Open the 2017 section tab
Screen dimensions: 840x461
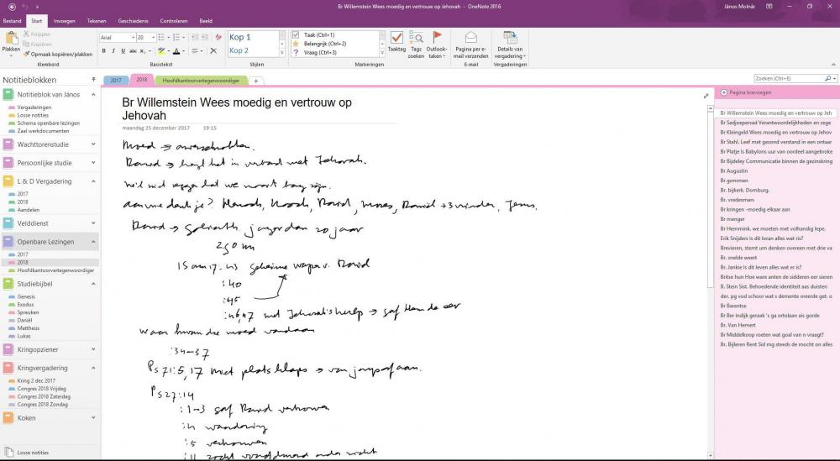(116, 81)
